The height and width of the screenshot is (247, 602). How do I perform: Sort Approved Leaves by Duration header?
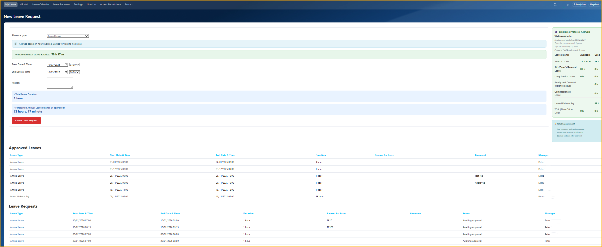320,155
